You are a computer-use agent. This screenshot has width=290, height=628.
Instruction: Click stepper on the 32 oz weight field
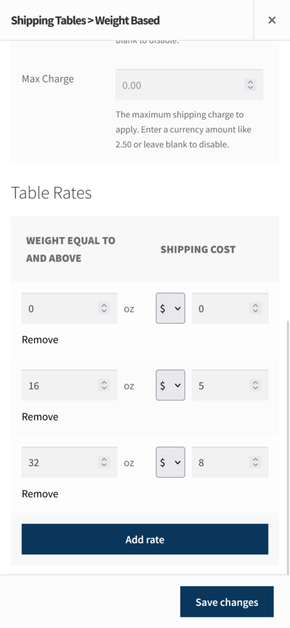pos(104,462)
